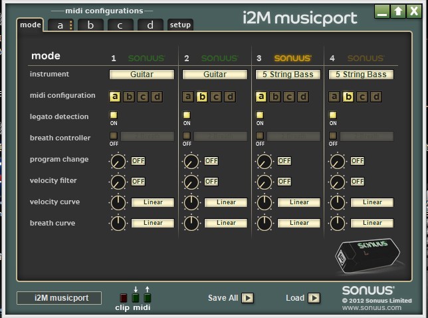Click the mode 3 program change knob
This screenshot has width=428, height=318.
[265, 161]
